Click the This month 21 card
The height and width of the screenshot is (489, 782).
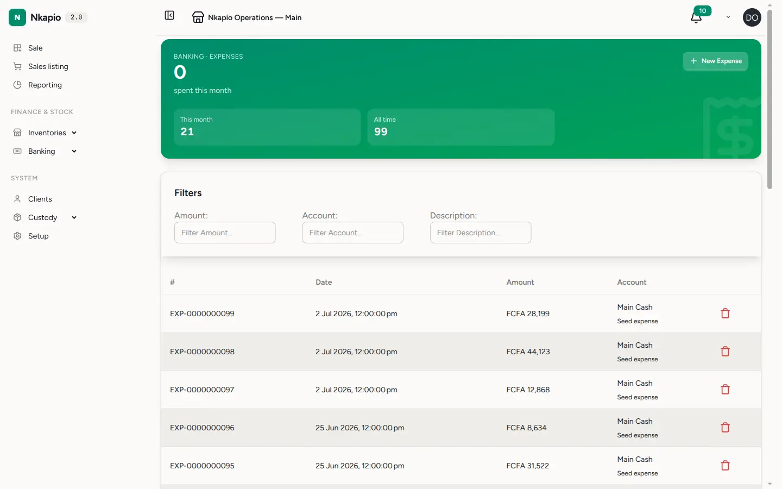(x=267, y=127)
